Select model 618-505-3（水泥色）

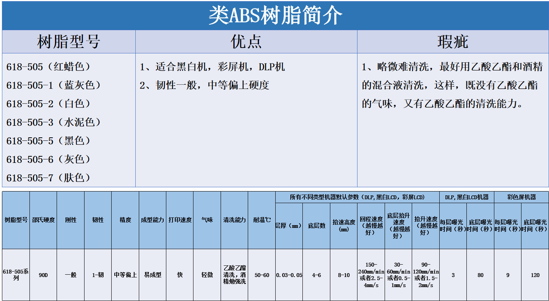tap(54, 122)
